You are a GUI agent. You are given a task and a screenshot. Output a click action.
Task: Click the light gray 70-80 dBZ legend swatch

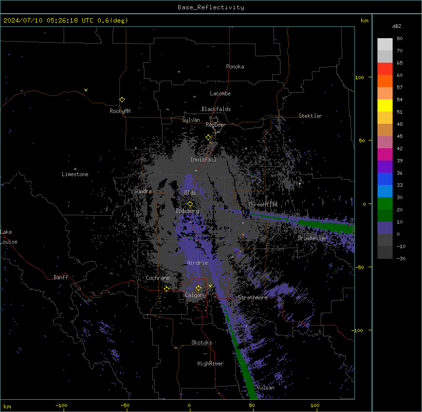coord(385,45)
